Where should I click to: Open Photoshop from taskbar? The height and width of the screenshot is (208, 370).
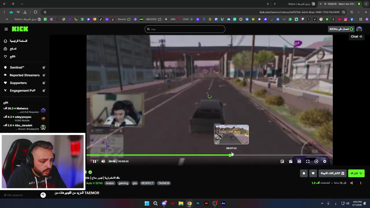coord(198,203)
